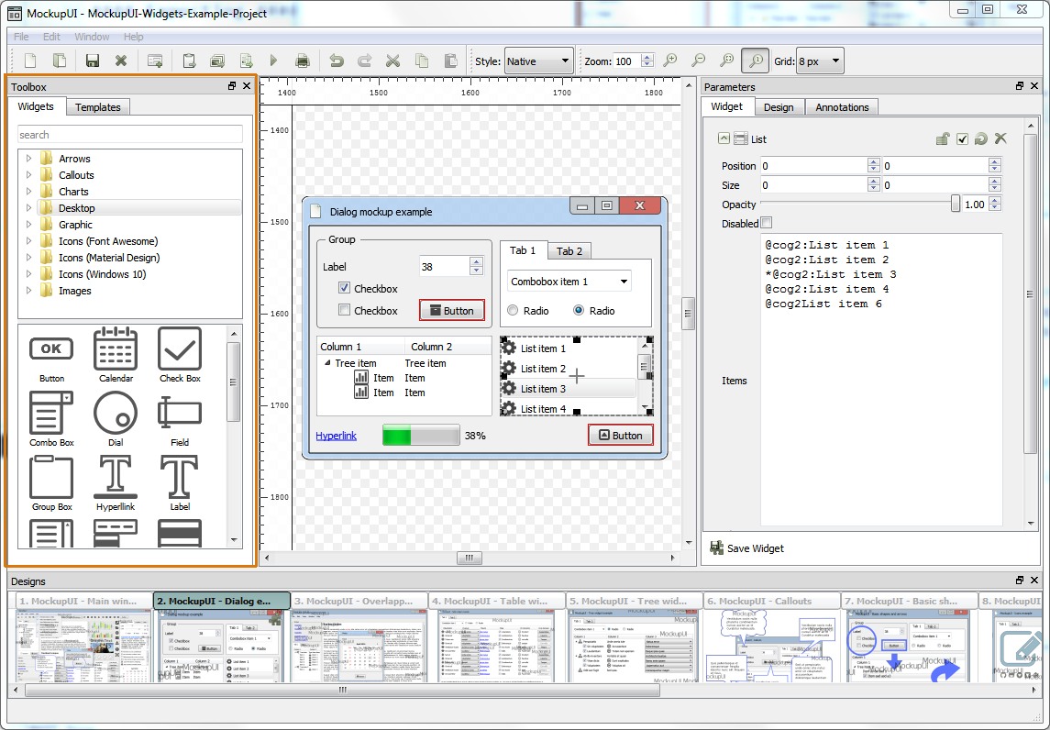
Task: Click the Opacity slider handle
Action: [x=956, y=204]
